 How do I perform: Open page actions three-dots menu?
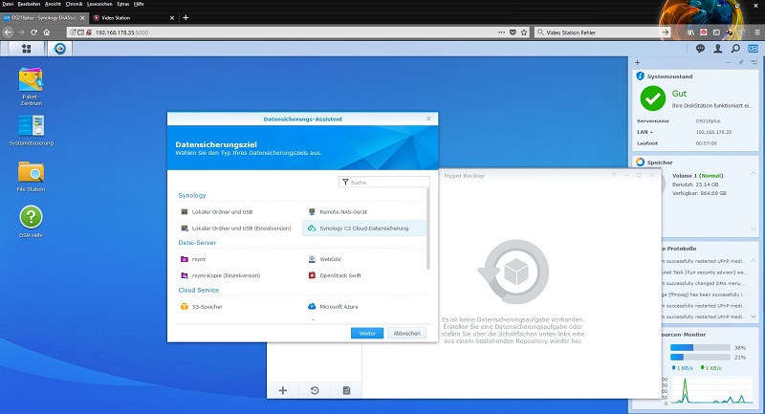point(501,33)
